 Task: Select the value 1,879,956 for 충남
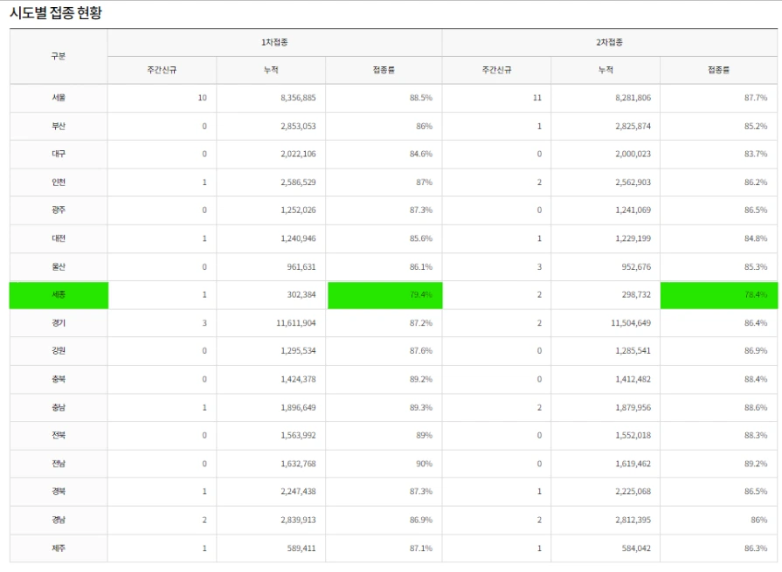click(633, 408)
